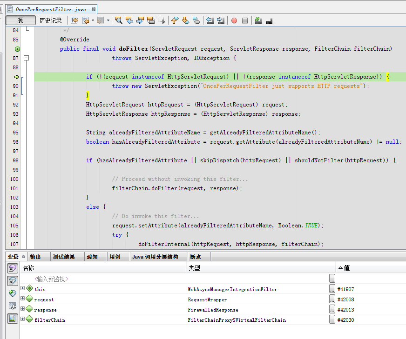Toggle Rectangular Selection mode icon

[x=162, y=20]
